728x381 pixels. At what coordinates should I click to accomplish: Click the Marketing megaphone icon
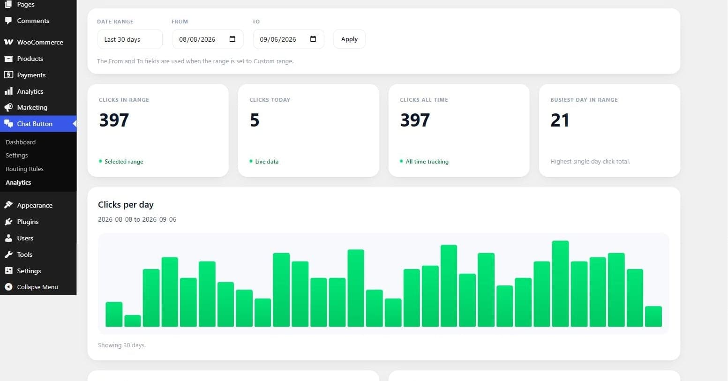point(8,107)
